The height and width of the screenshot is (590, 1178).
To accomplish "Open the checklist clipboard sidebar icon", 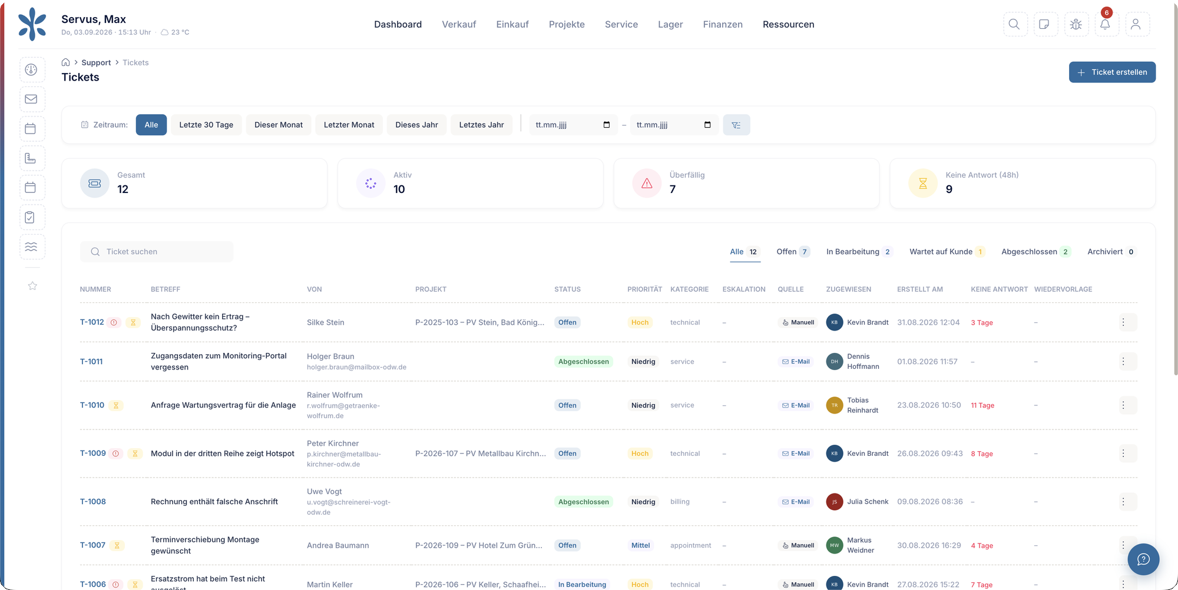I will pos(32,217).
